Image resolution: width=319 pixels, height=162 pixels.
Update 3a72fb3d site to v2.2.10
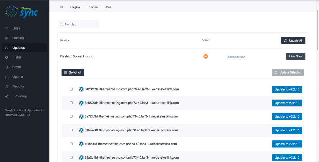coord(287,116)
